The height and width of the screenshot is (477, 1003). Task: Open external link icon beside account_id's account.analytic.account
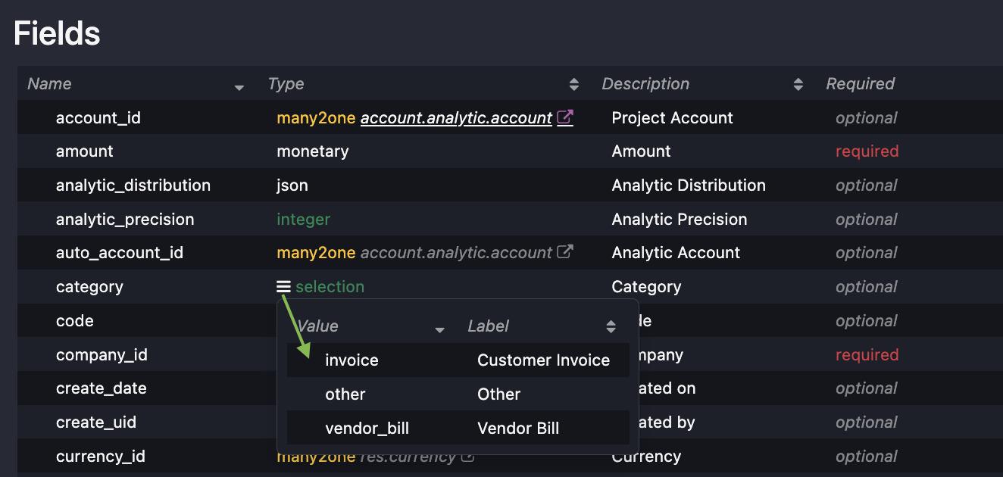(565, 117)
